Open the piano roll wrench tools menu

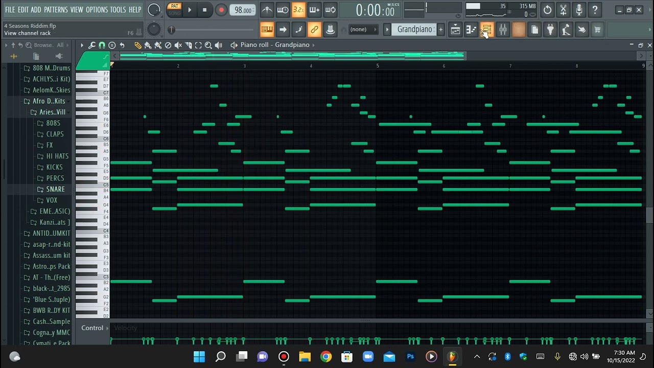pyautogui.click(x=92, y=45)
